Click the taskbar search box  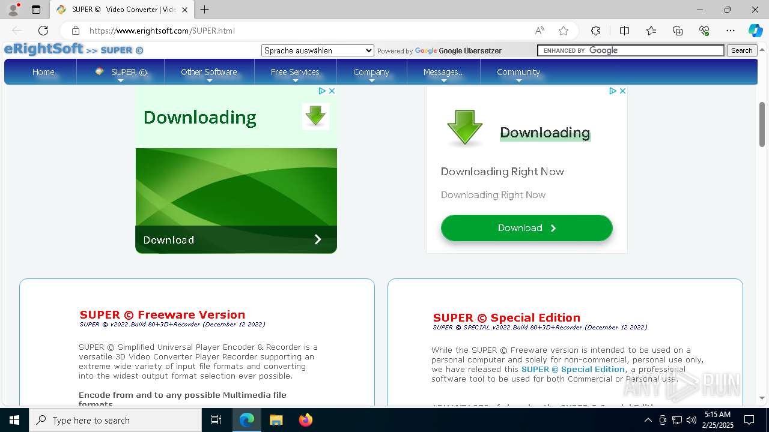(115, 420)
